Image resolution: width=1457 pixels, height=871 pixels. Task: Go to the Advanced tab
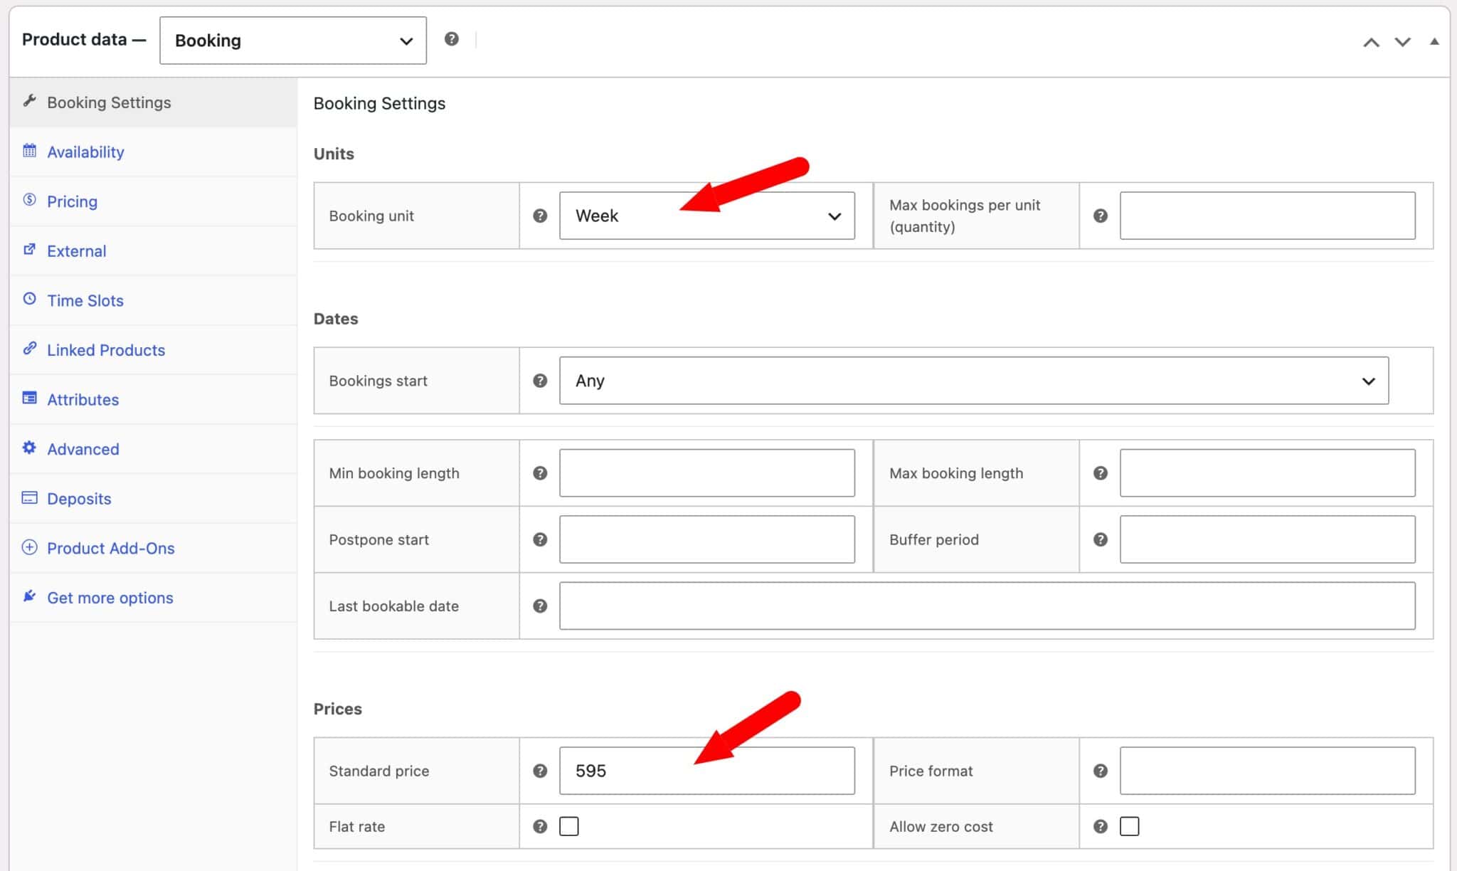pos(153,449)
